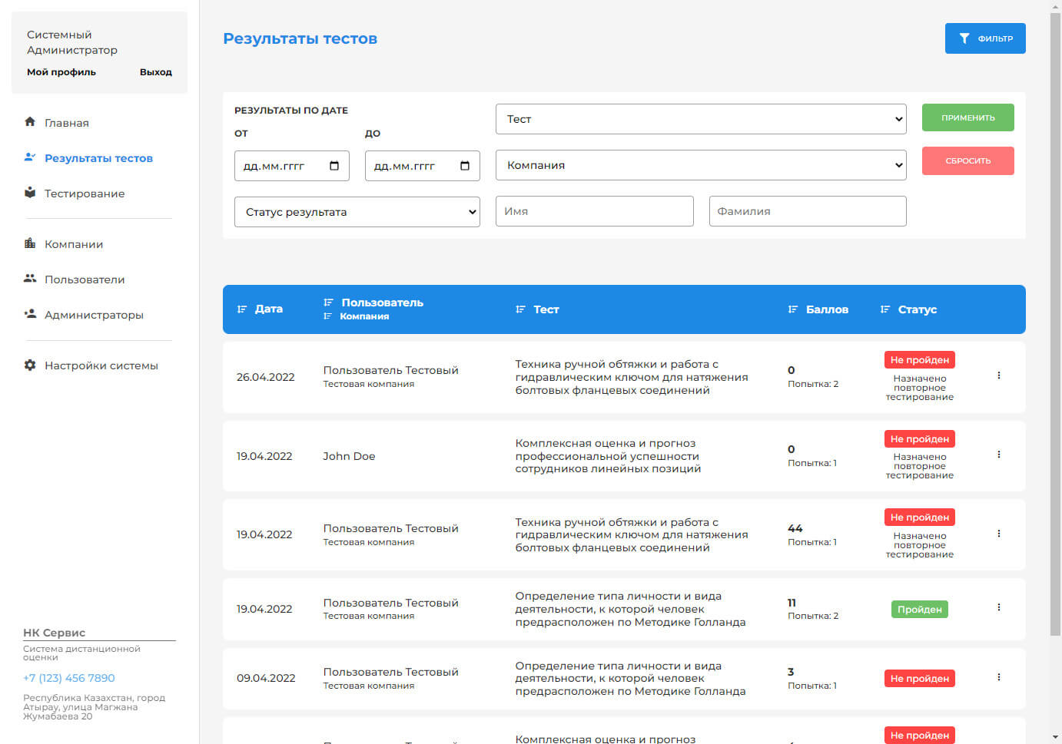Click the user-check icon beside Результаты тестов

(30, 157)
